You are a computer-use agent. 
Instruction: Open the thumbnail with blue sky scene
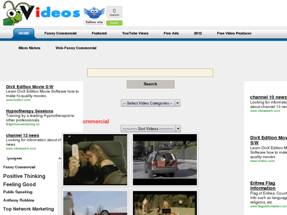coord(95,203)
